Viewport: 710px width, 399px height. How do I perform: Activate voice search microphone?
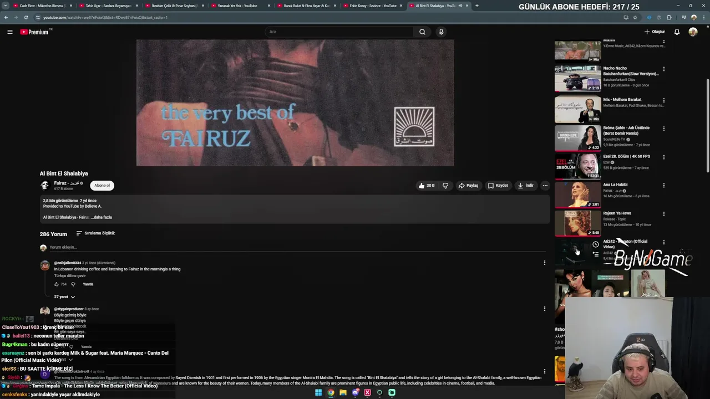click(x=441, y=32)
